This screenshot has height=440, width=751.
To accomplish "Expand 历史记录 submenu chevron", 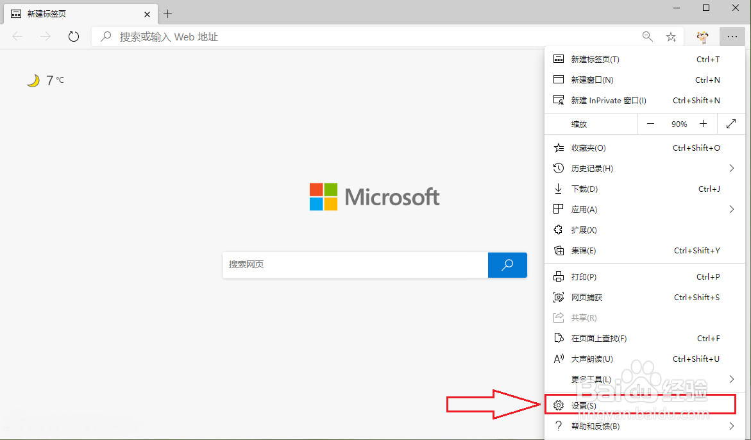I will click(731, 169).
